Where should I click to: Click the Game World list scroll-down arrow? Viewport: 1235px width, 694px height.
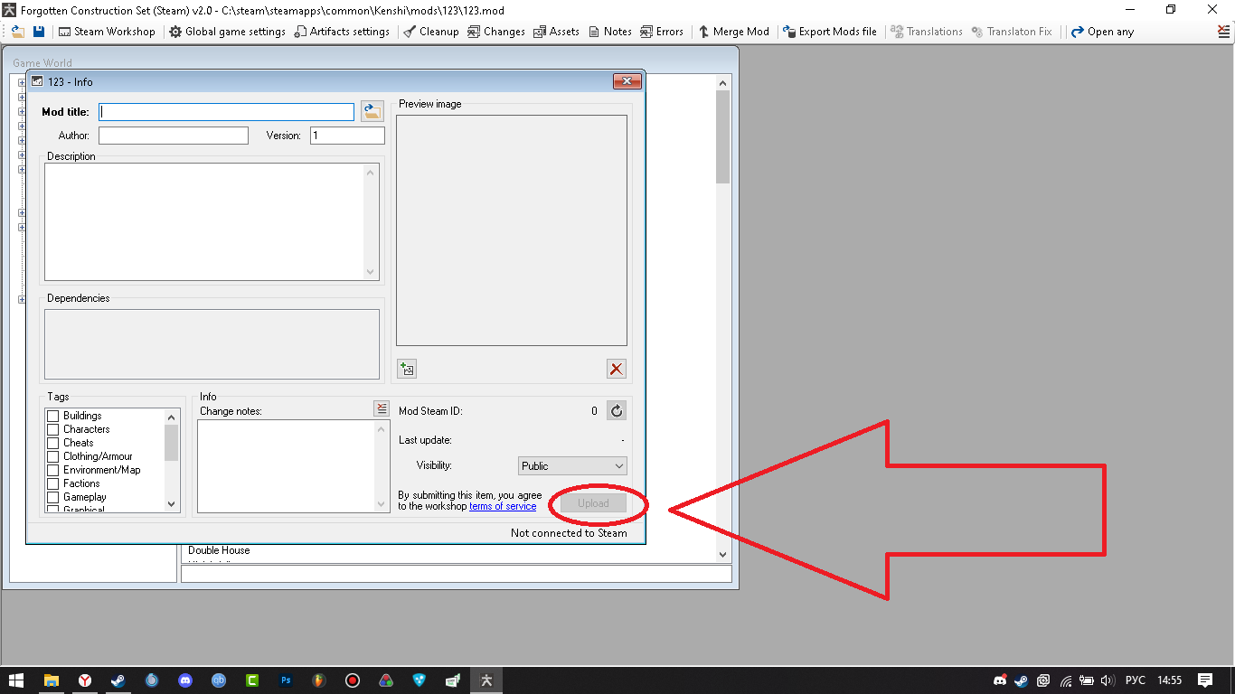722,554
